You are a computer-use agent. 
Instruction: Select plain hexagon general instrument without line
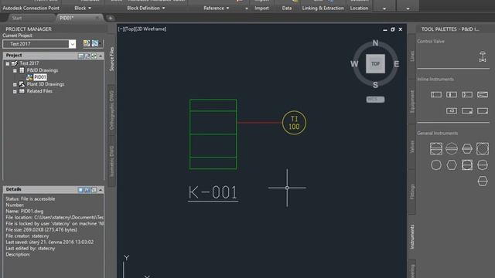point(452,164)
